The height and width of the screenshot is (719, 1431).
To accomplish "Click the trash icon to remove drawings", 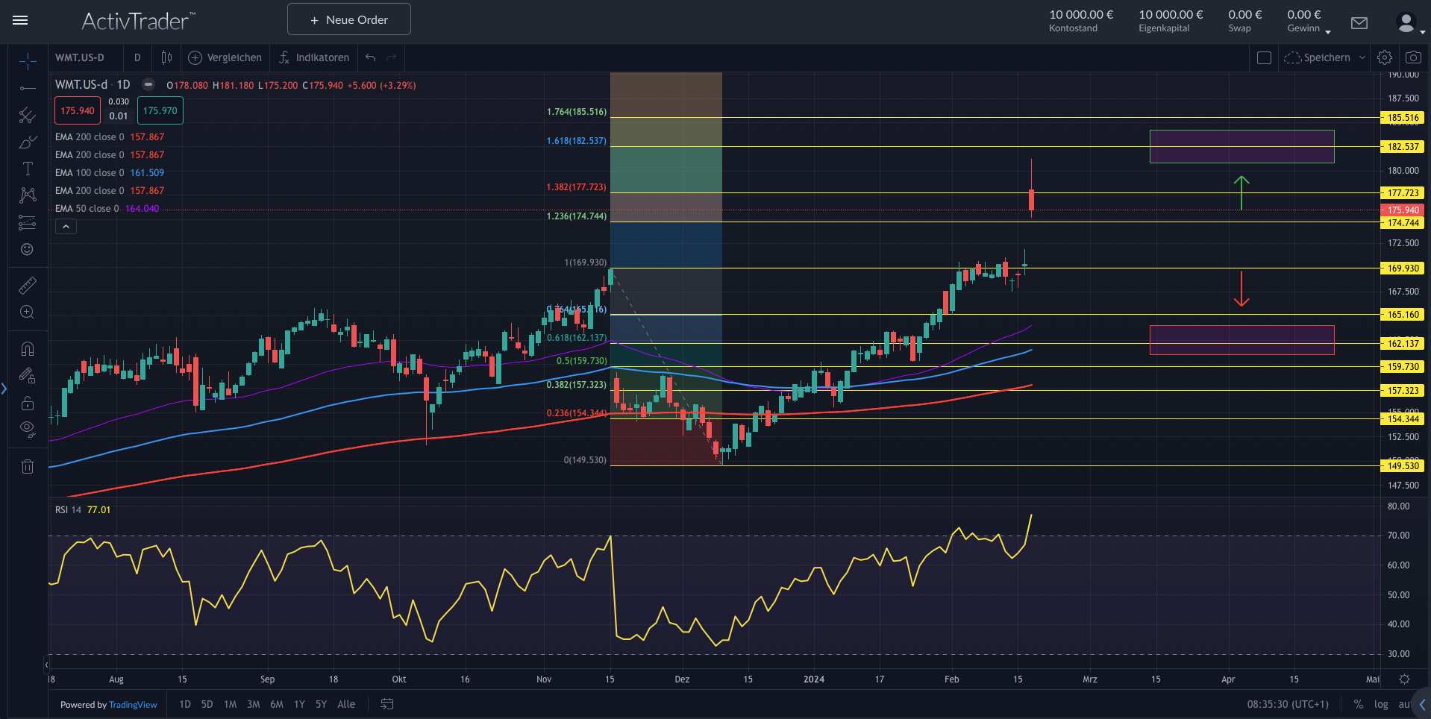I will (x=28, y=467).
